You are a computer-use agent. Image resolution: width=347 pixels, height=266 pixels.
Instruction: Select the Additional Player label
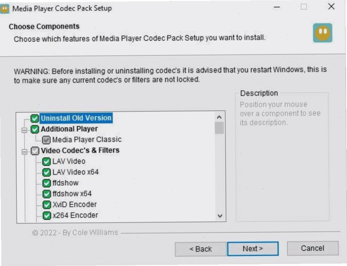point(69,129)
